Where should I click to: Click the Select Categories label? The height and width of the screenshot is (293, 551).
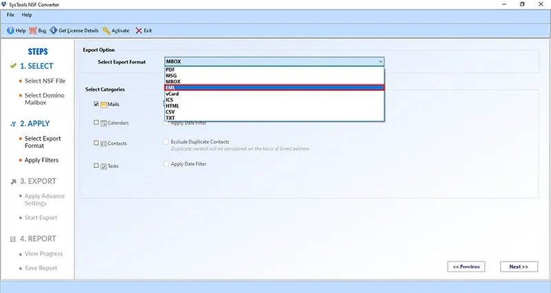pos(105,89)
